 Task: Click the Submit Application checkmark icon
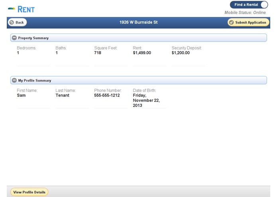pos(231,22)
